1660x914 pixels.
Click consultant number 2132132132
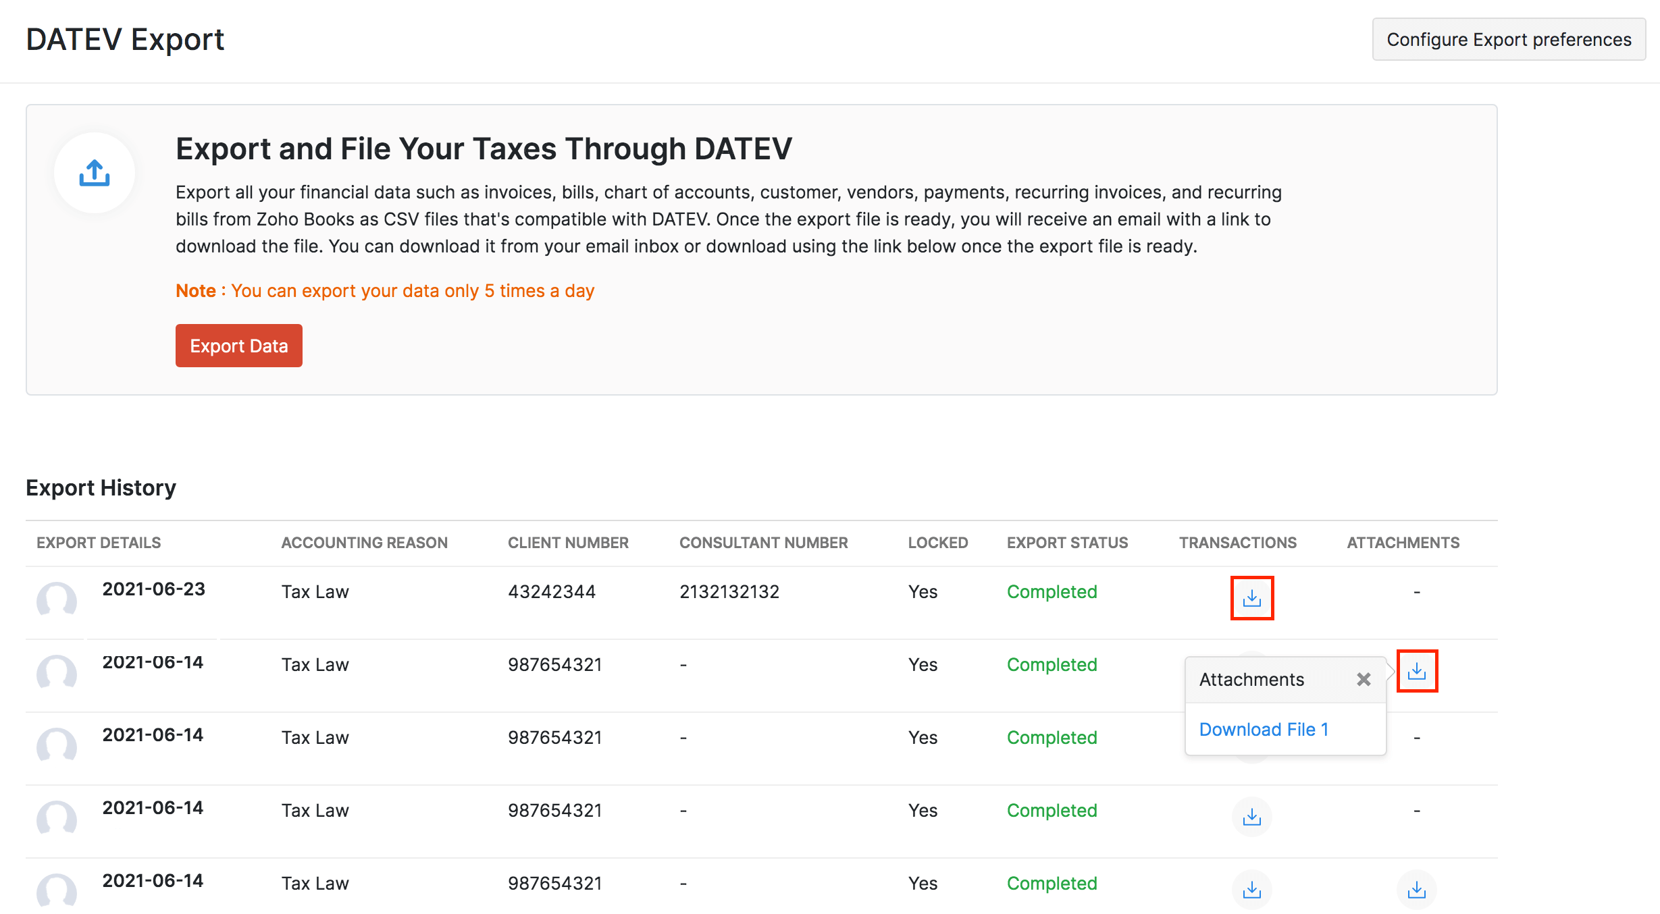click(729, 591)
